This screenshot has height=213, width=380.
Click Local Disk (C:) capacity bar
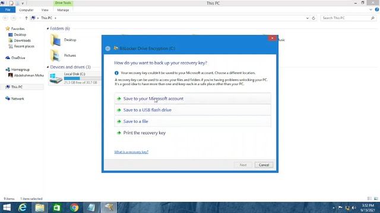[83, 78]
